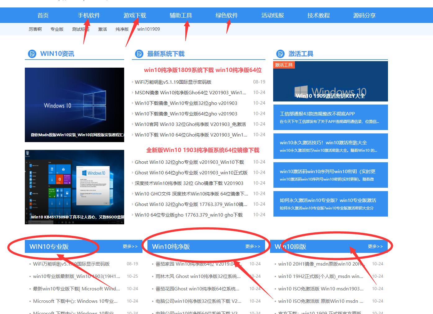Select the 专业版 tag link

pos(57,29)
